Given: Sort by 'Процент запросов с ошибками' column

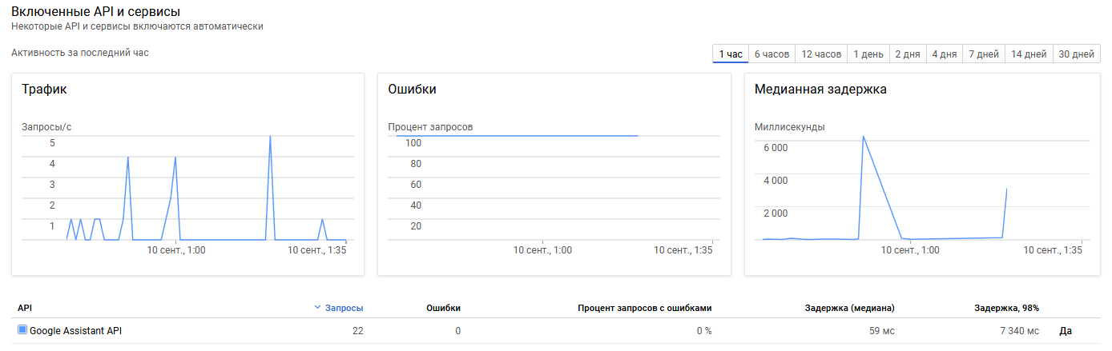Looking at the screenshot, I should point(644,308).
